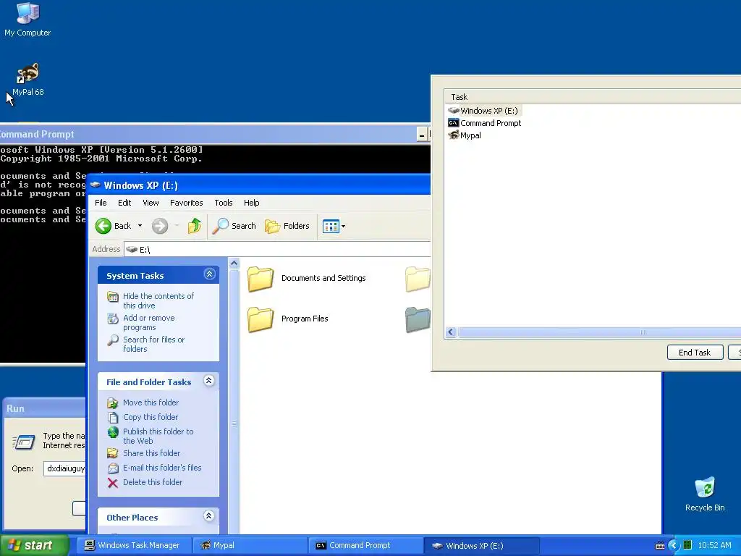Viewport: 741px width, 556px height.
Task: Click Share this folder link
Action: pyautogui.click(x=151, y=453)
